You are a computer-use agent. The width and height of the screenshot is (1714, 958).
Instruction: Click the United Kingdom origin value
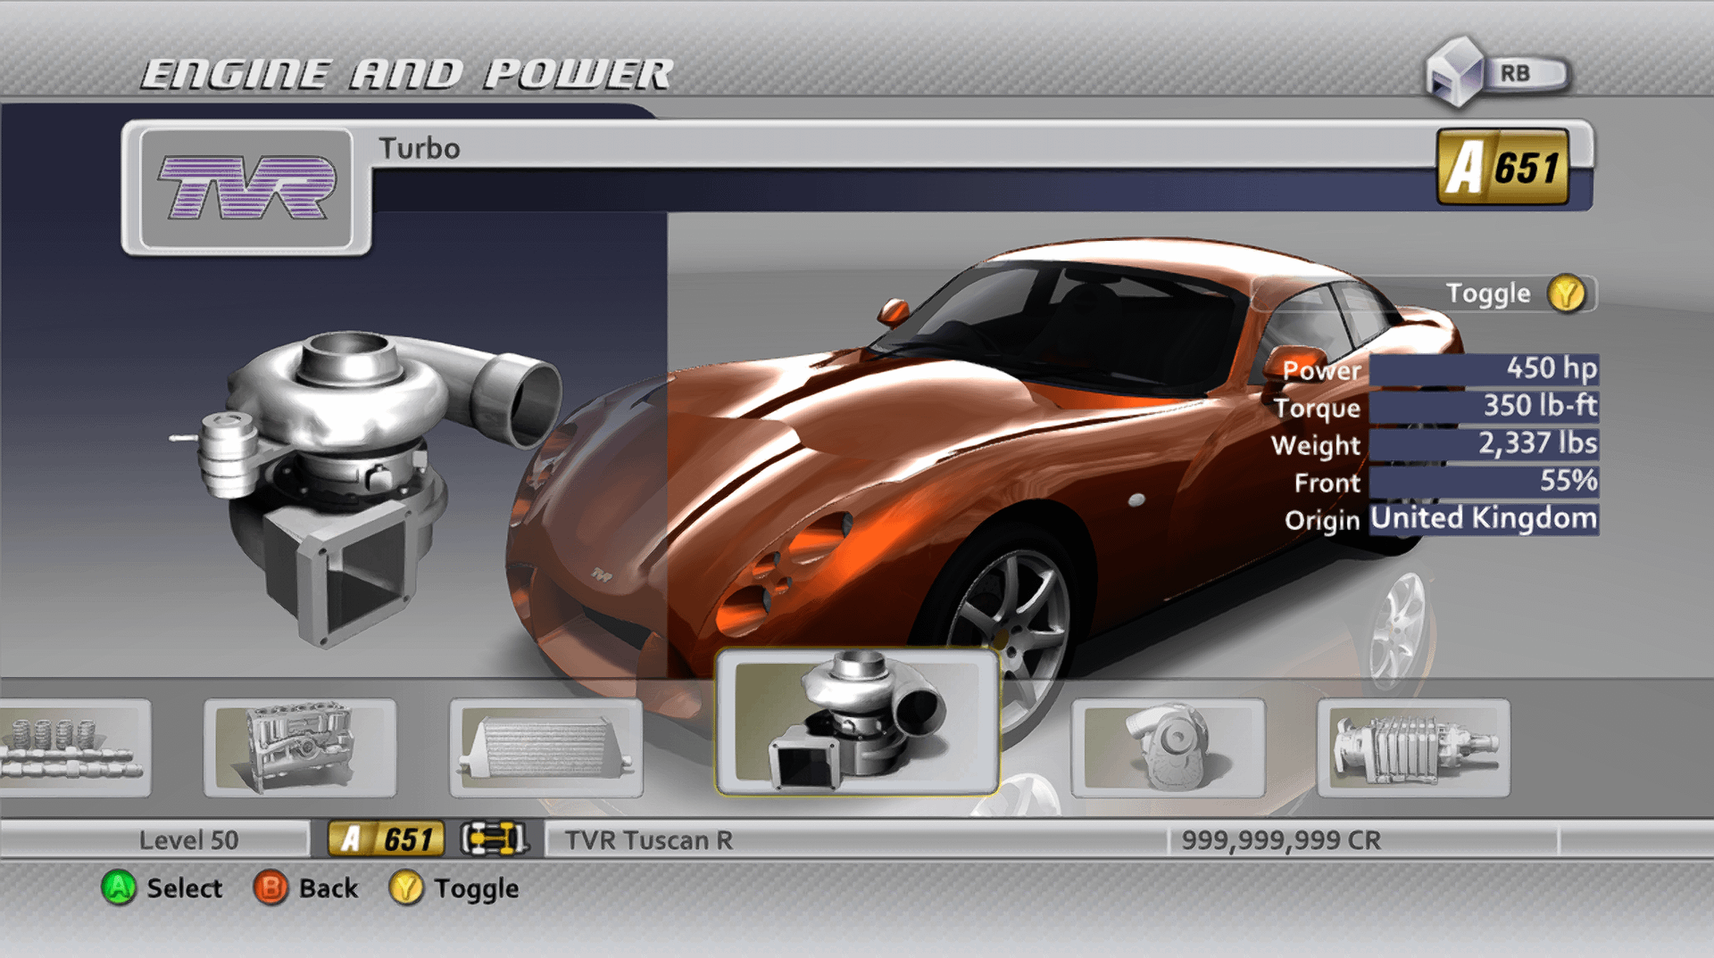pyautogui.click(x=1484, y=518)
